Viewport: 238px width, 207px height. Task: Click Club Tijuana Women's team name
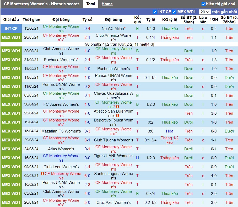tap(113, 140)
